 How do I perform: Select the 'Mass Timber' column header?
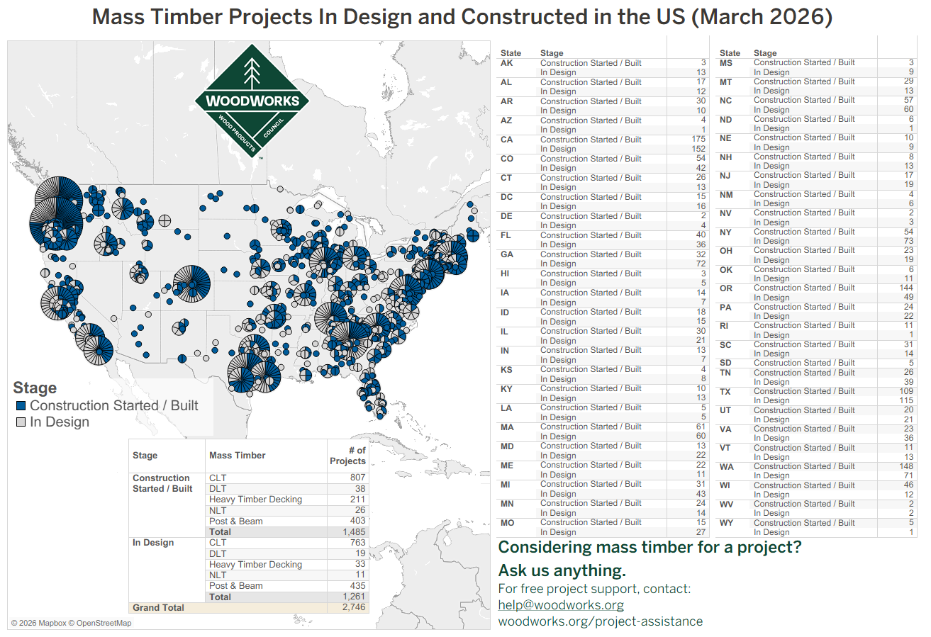pyautogui.click(x=237, y=456)
